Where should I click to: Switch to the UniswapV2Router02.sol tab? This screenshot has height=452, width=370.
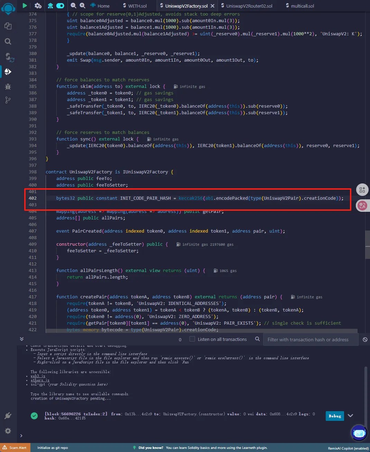[249, 6]
